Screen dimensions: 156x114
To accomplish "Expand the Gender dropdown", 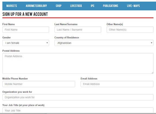I will (x=26, y=43).
